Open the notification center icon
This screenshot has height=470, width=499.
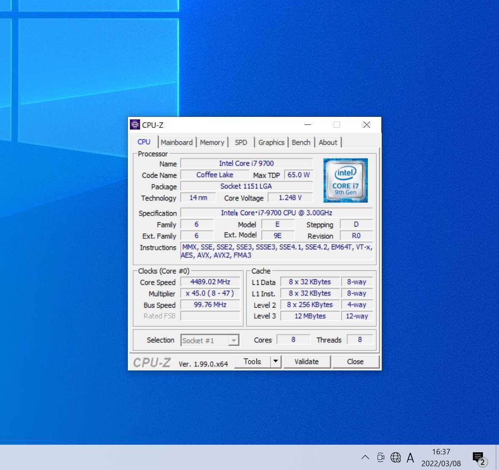pos(479,458)
